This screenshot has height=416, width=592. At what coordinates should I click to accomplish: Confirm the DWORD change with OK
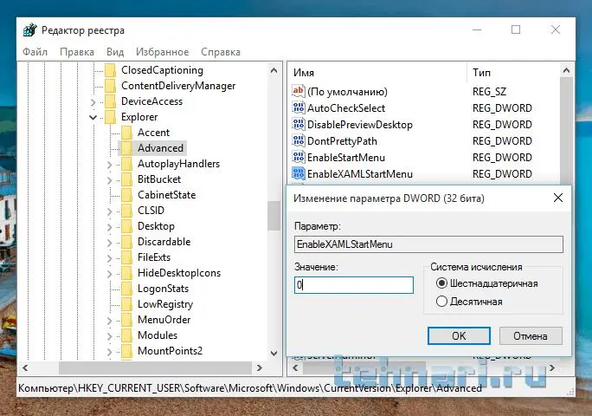pyautogui.click(x=459, y=335)
